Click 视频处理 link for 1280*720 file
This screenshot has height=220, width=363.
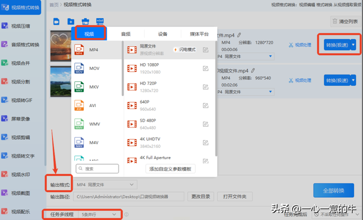click(x=300, y=45)
